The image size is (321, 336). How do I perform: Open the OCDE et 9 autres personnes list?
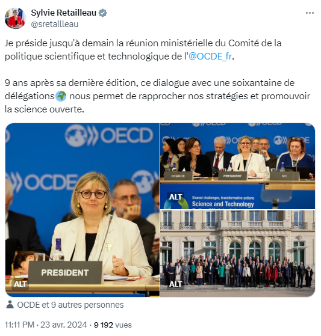pyautogui.click(x=70, y=305)
